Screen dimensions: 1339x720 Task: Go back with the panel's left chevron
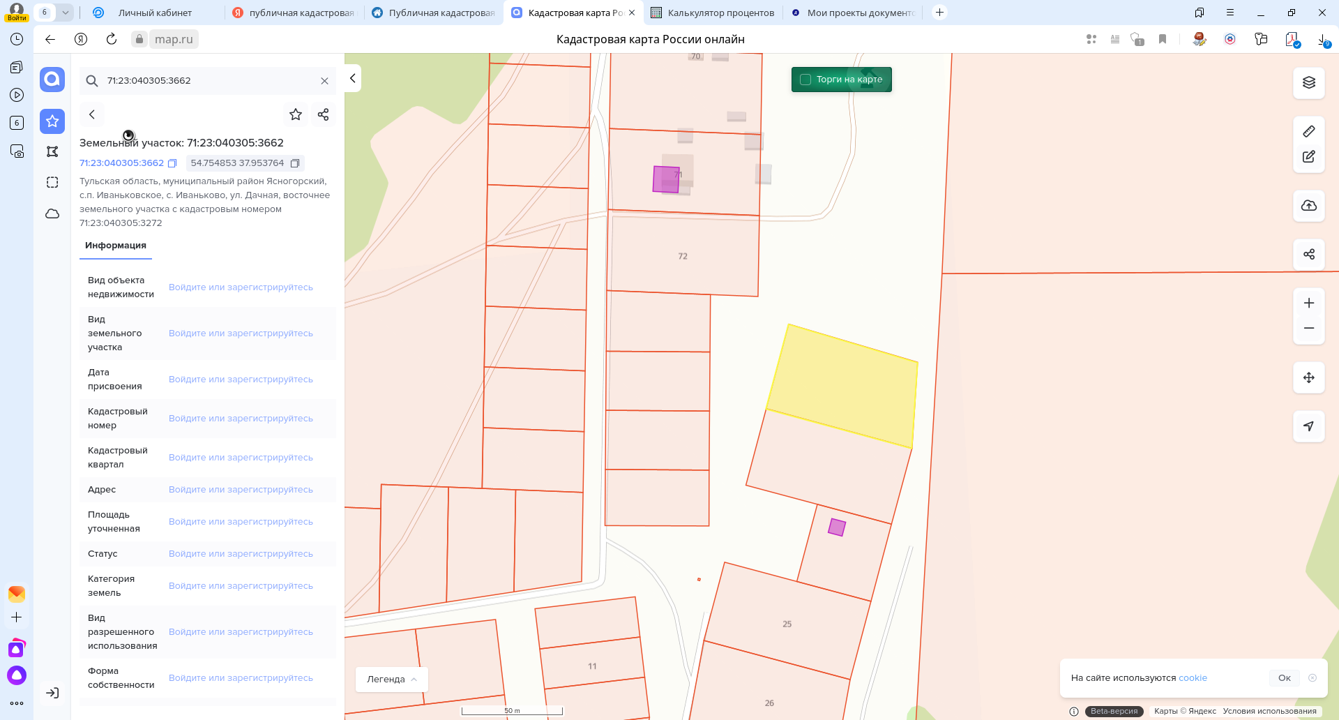click(92, 114)
